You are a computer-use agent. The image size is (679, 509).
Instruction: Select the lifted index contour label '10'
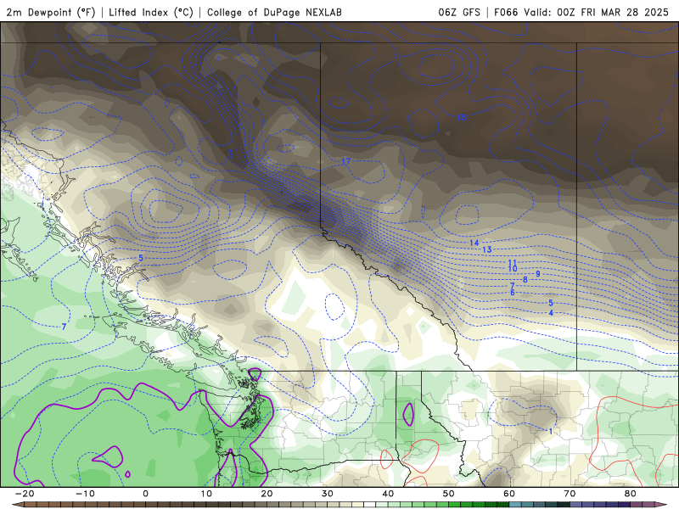click(513, 269)
